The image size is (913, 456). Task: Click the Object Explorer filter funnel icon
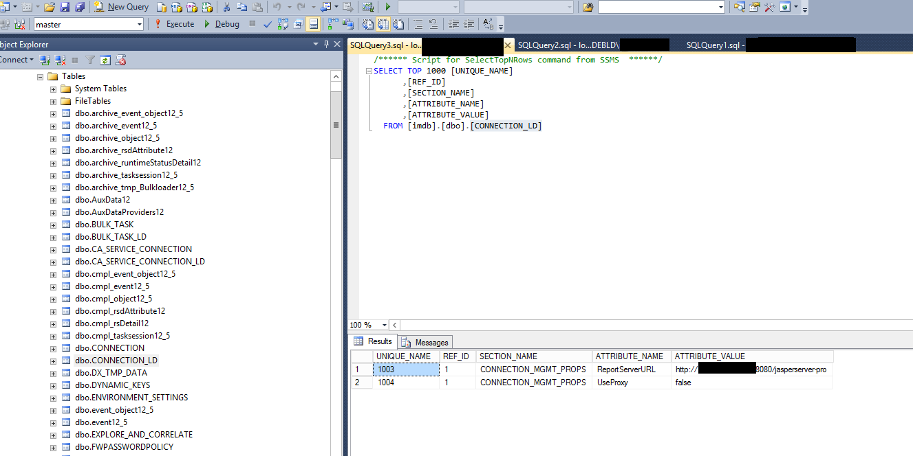(89, 60)
